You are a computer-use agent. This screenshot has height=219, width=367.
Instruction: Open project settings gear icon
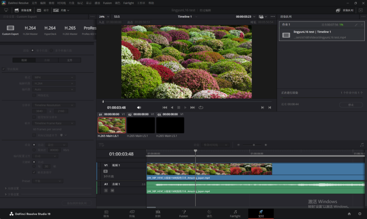[359, 214]
